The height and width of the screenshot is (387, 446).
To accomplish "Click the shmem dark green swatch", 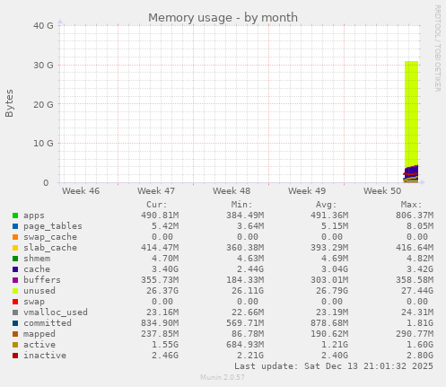I will click(x=15, y=259).
